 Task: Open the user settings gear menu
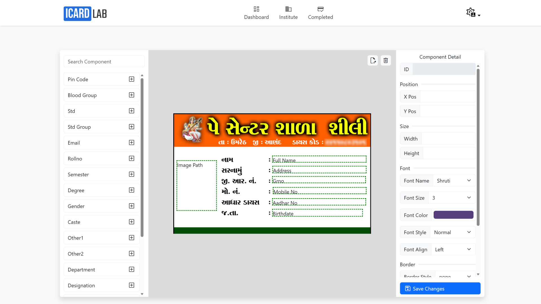473,13
